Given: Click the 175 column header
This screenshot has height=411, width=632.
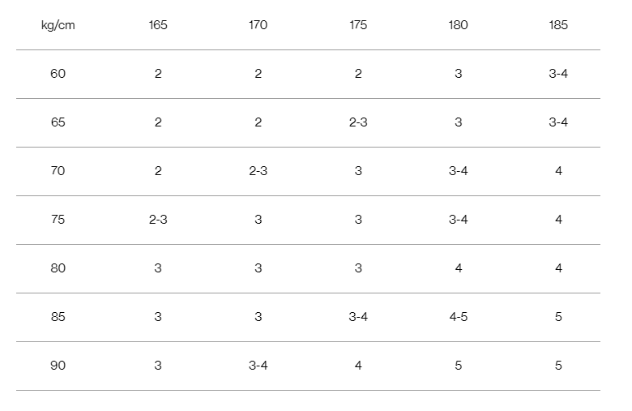Looking at the screenshot, I should coord(358,25).
